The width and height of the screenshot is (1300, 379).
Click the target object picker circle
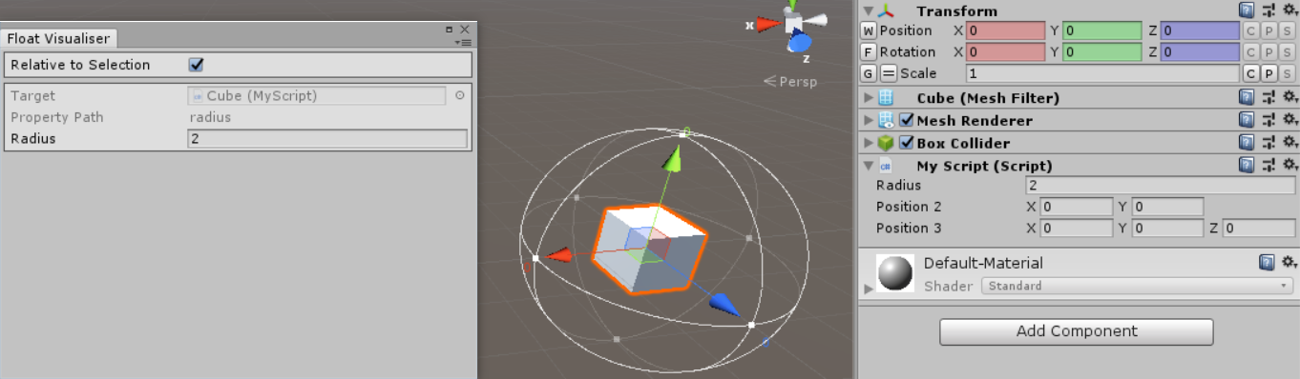click(x=459, y=95)
